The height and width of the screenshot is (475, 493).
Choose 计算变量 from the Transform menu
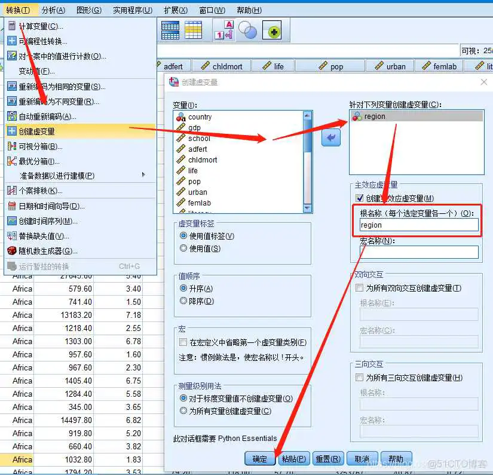(81, 26)
